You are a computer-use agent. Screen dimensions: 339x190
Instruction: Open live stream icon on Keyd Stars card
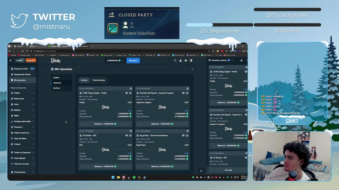pos(183,135)
